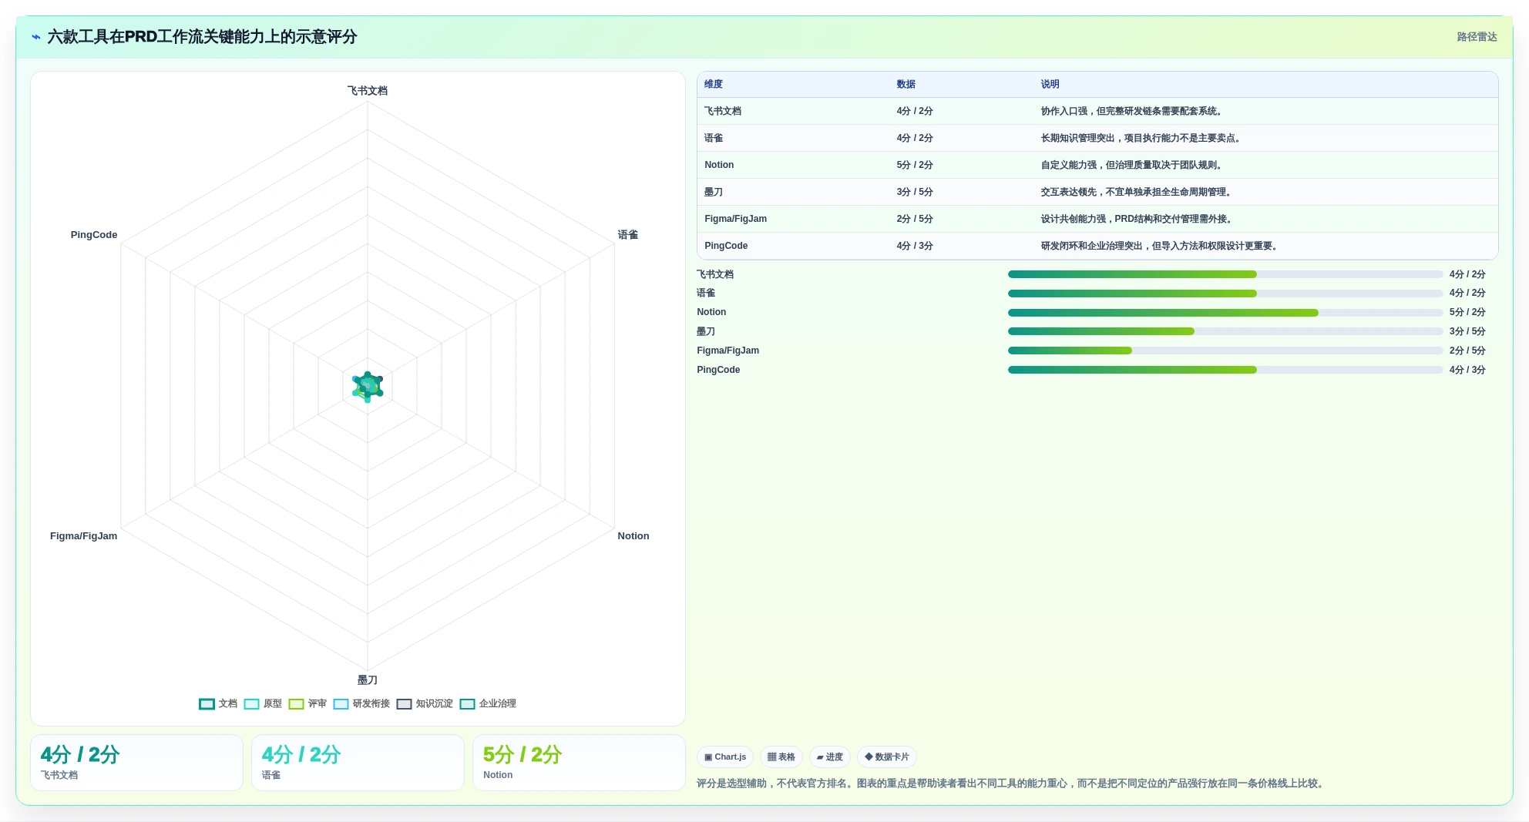This screenshot has height=822, width=1529.
Task: Toggle the 评审 legend entry
Action: [x=307, y=703]
